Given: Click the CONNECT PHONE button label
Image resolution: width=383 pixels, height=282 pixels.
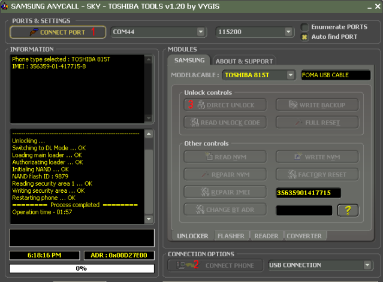Looking at the screenshot, I should click(x=230, y=265).
